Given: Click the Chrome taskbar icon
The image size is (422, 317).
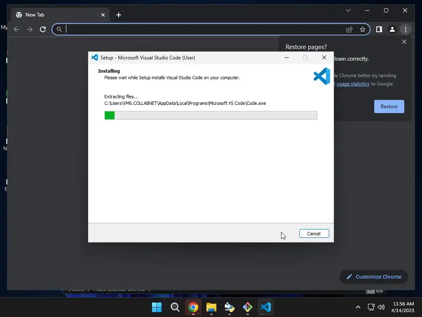Looking at the screenshot, I should 193,307.
